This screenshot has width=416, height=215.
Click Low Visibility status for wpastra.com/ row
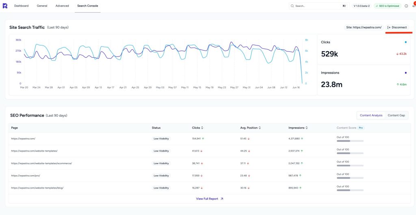point(161,139)
